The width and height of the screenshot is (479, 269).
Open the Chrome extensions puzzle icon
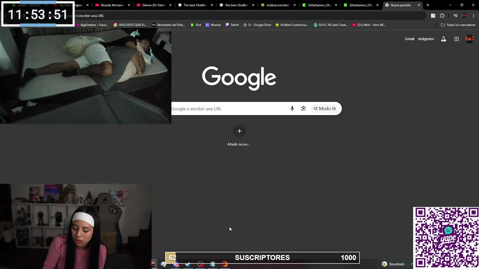point(442,16)
